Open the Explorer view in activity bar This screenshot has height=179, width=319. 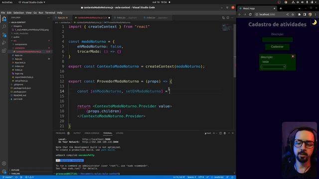[x=4, y=19]
